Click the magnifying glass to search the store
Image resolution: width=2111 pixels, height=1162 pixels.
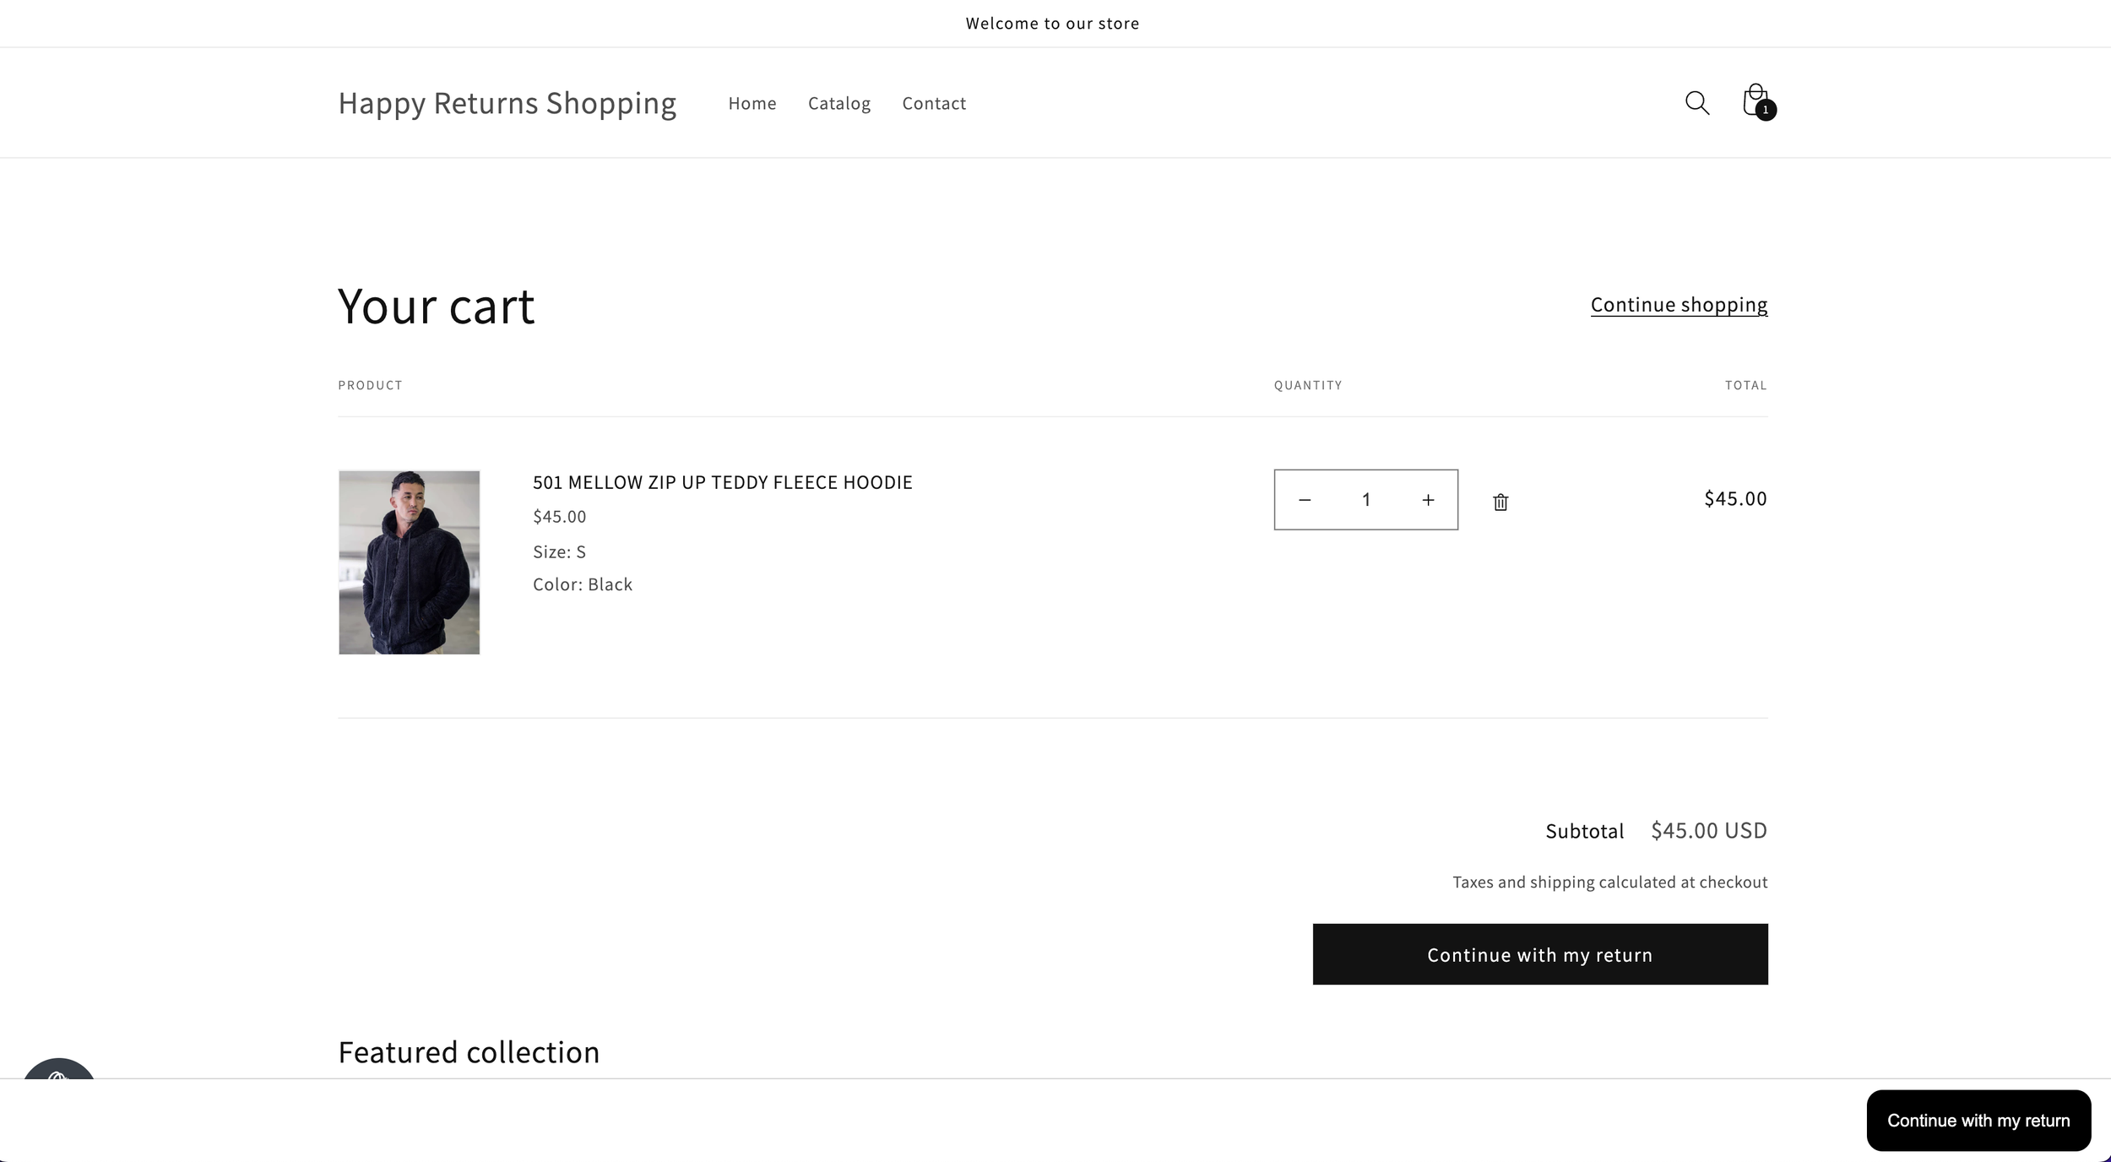coord(1697,102)
